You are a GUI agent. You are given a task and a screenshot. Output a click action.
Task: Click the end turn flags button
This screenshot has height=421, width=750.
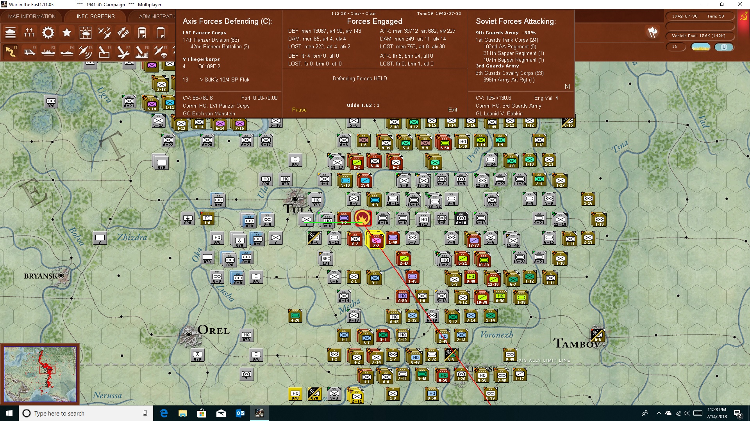[652, 32]
